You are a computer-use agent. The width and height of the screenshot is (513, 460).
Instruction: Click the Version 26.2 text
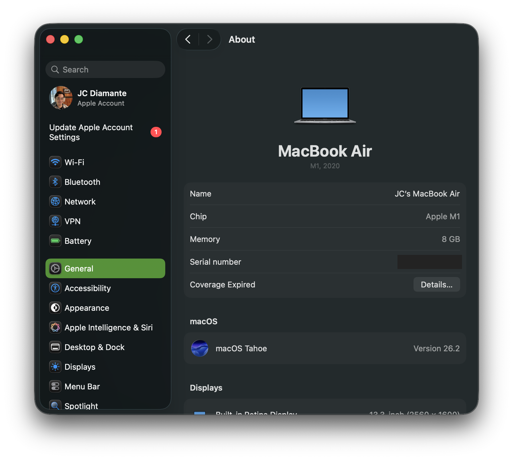[437, 348]
